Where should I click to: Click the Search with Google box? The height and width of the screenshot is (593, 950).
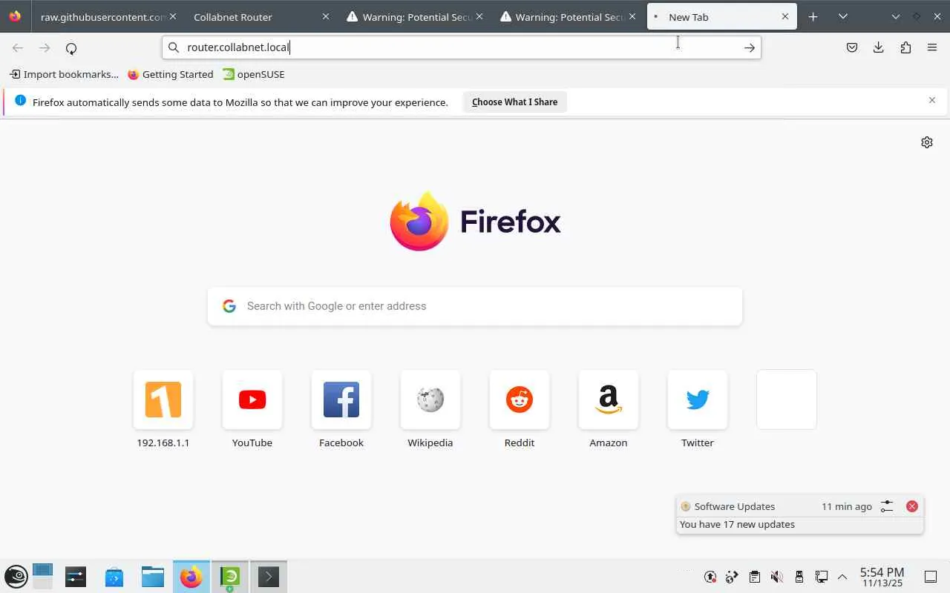coord(475,306)
